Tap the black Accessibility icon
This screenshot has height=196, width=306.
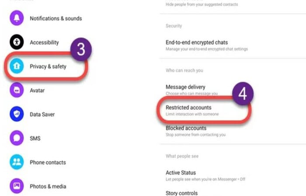point(17,42)
